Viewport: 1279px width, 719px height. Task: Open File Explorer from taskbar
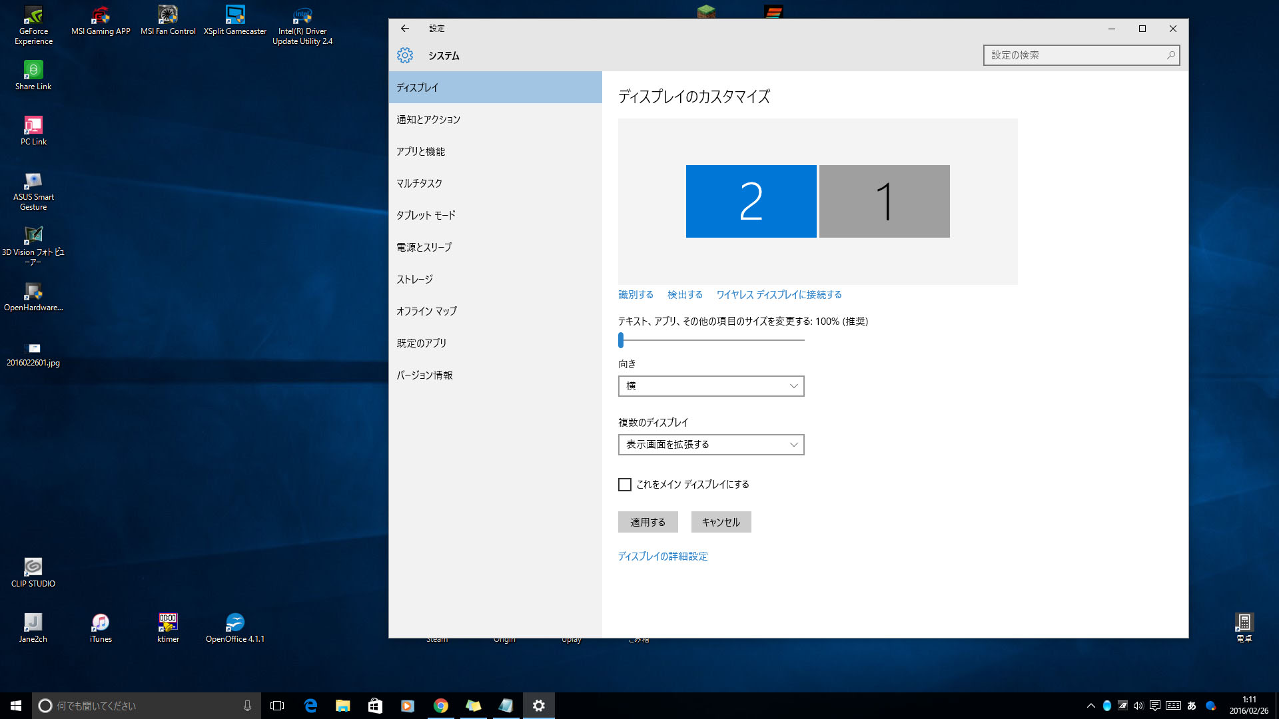[342, 706]
